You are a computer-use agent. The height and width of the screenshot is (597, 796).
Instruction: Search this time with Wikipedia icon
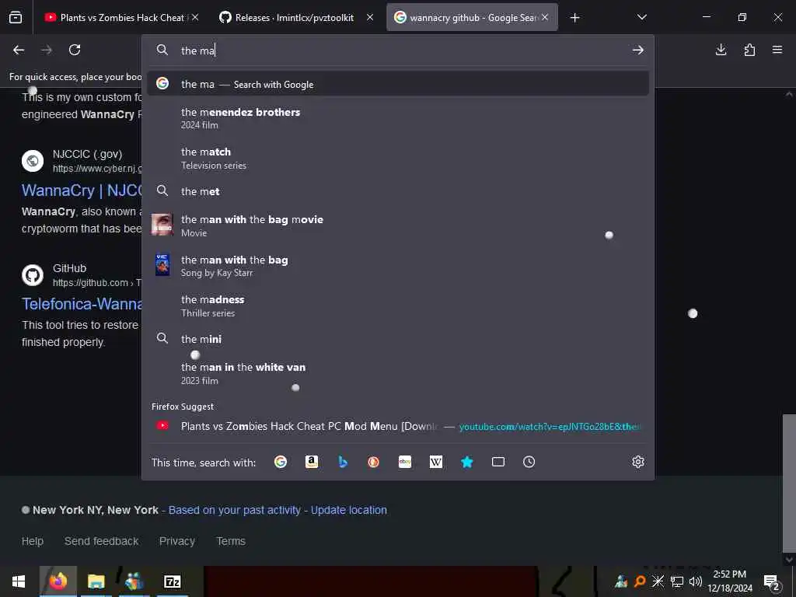(x=436, y=462)
